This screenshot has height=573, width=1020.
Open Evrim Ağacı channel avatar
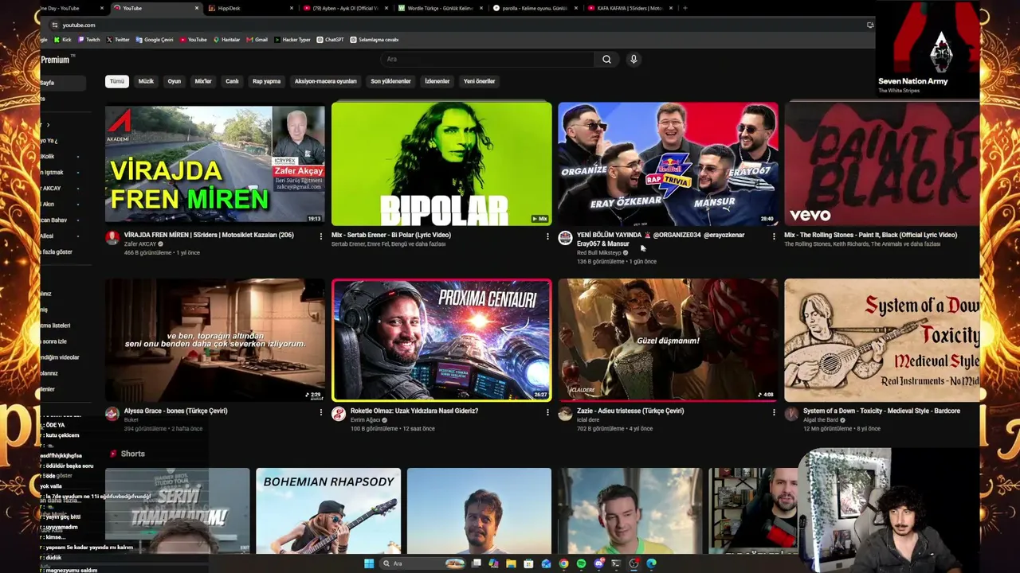tap(339, 414)
